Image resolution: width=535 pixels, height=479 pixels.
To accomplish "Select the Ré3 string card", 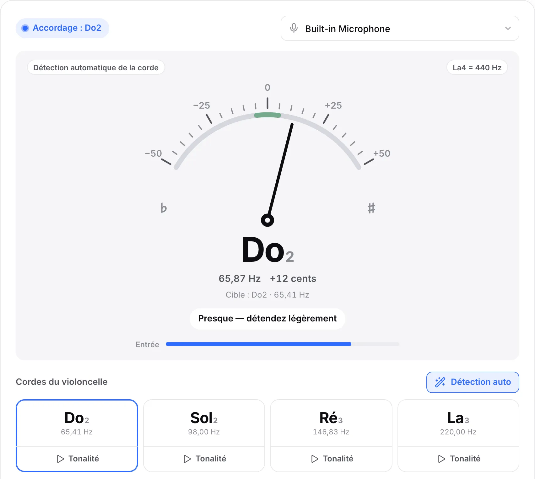I will (x=331, y=423).
